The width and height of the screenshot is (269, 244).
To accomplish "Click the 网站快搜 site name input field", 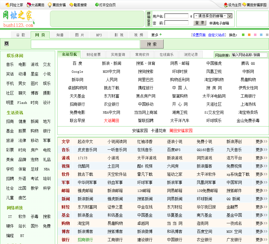I will point(249,55).
